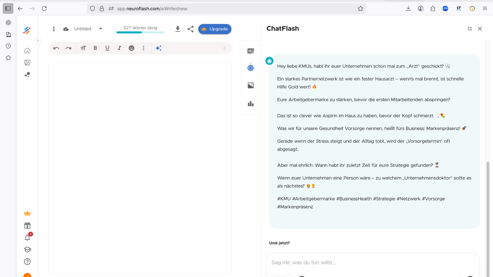
Task: Click the AI magic sparkles icon
Action: [158, 48]
